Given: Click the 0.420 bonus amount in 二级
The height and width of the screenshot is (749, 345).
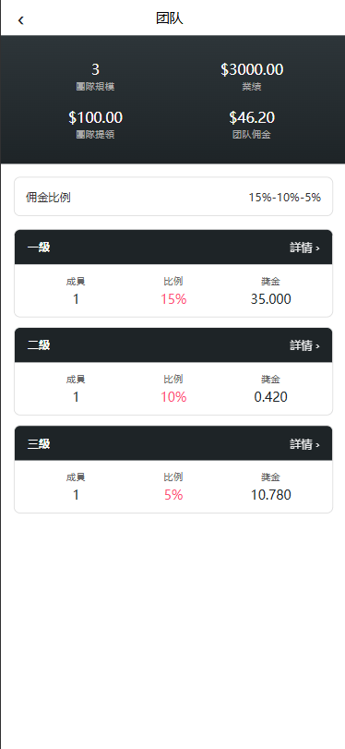Looking at the screenshot, I should click(x=270, y=397).
